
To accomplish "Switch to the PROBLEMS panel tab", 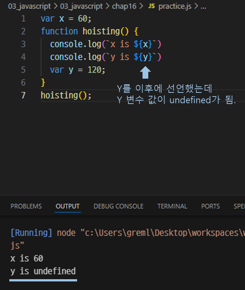I will click(26, 206).
